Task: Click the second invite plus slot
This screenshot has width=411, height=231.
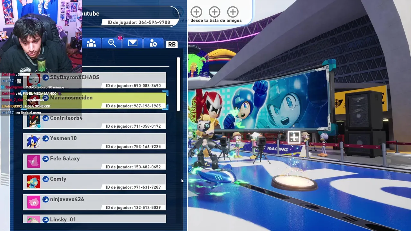Action: click(214, 12)
